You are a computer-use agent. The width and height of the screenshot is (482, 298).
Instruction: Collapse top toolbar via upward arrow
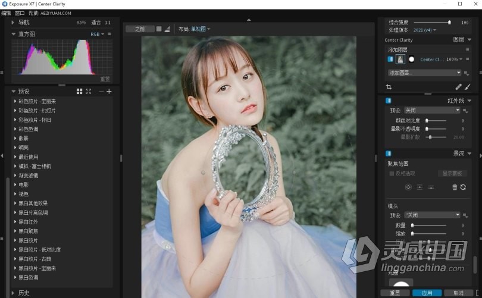pyautogui.click(x=249, y=20)
